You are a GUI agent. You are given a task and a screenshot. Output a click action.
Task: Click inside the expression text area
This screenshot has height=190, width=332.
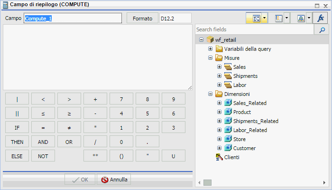pyautogui.click(x=98, y=57)
